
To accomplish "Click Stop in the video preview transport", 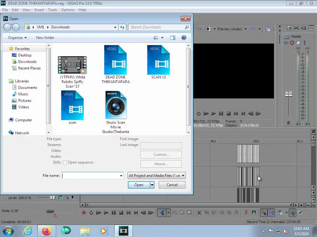I will pos(228,114).
